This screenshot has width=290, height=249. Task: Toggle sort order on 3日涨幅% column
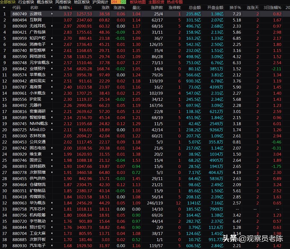273,8
